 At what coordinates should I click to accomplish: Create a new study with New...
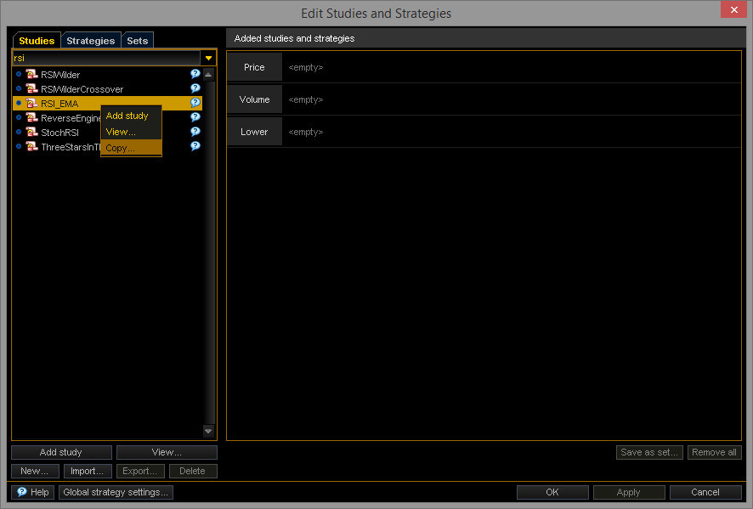click(35, 471)
